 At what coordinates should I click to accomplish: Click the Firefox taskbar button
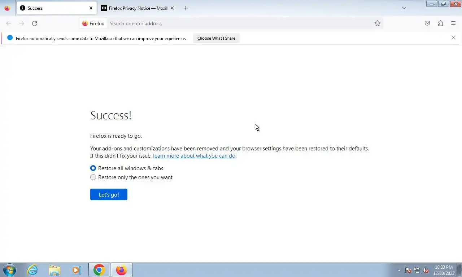pos(122,270)
